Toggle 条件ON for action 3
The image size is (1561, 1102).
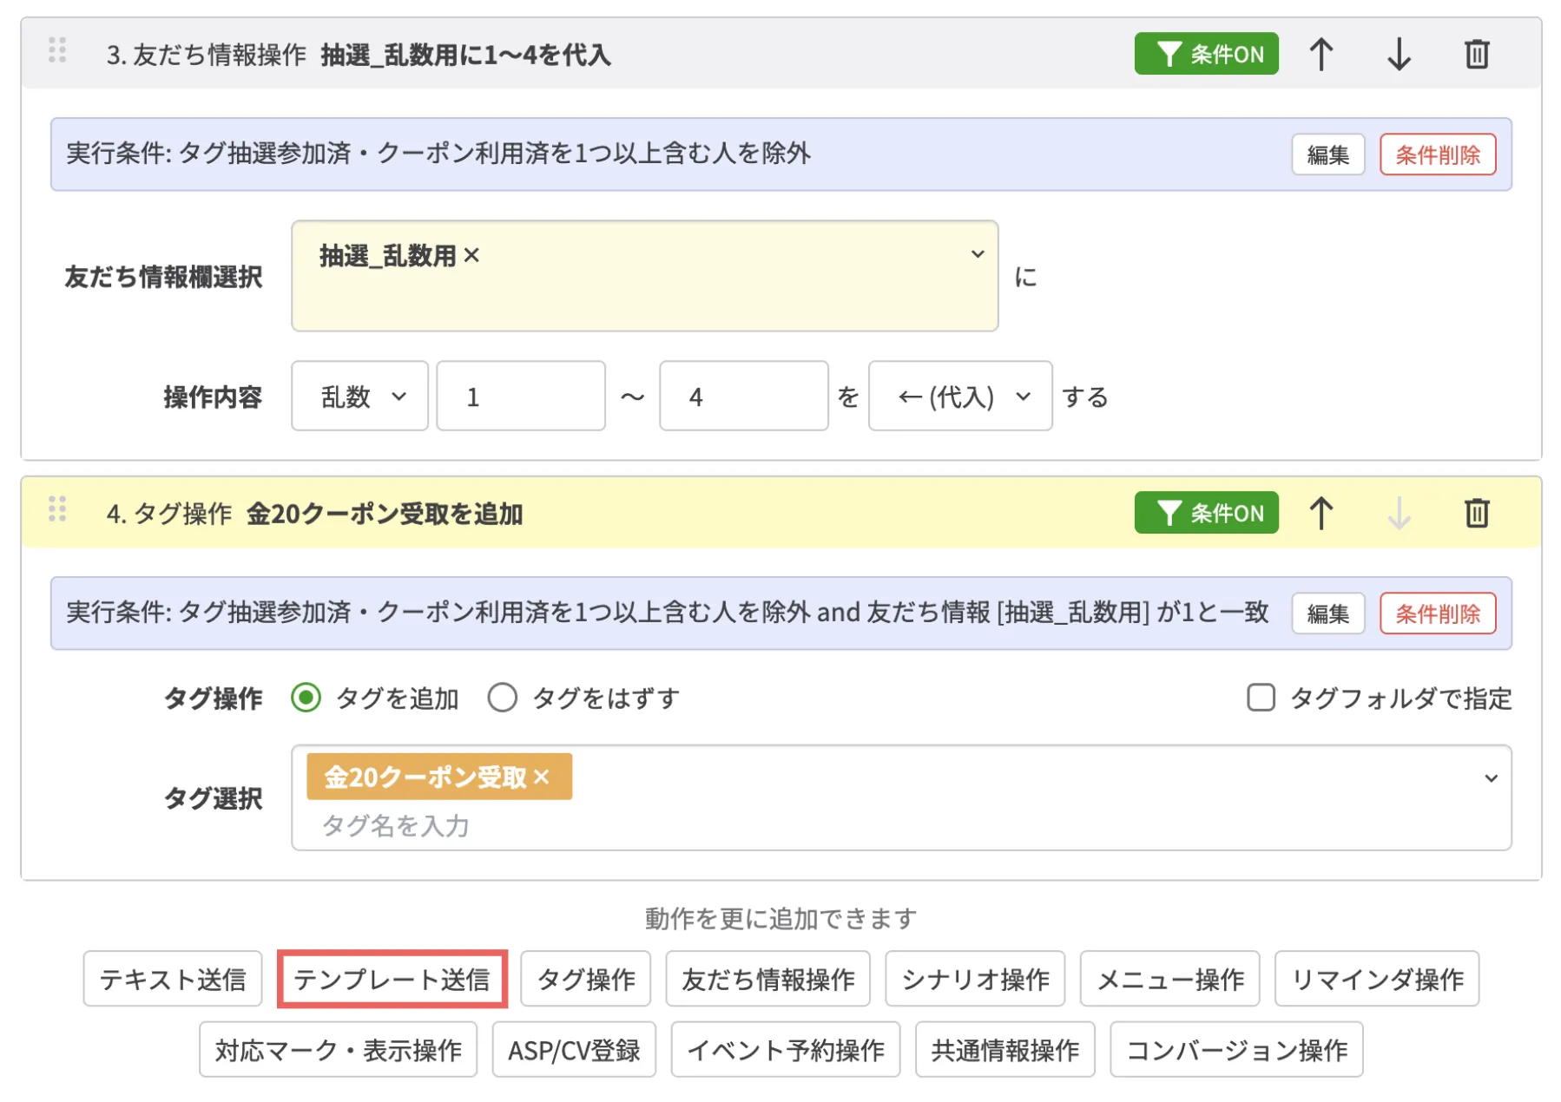(x=1206, y=54)
